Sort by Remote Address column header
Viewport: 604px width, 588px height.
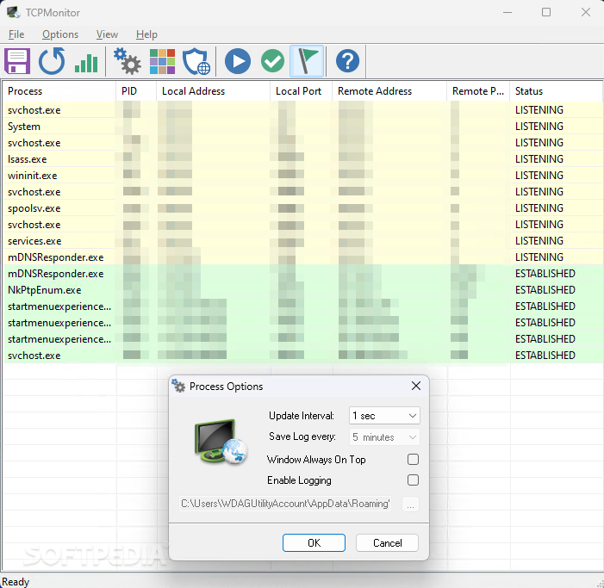(x=389, y=91)
